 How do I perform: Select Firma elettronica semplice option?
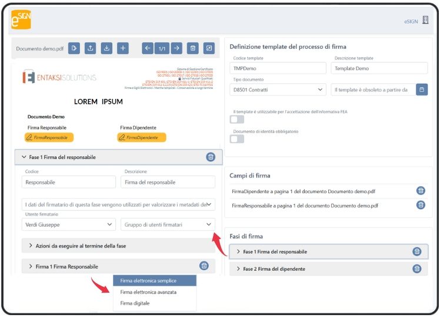(x=155, y=280)
